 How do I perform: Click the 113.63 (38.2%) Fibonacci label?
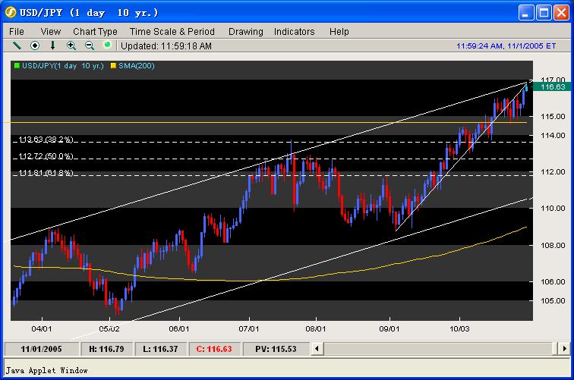[x=46, y=140]
